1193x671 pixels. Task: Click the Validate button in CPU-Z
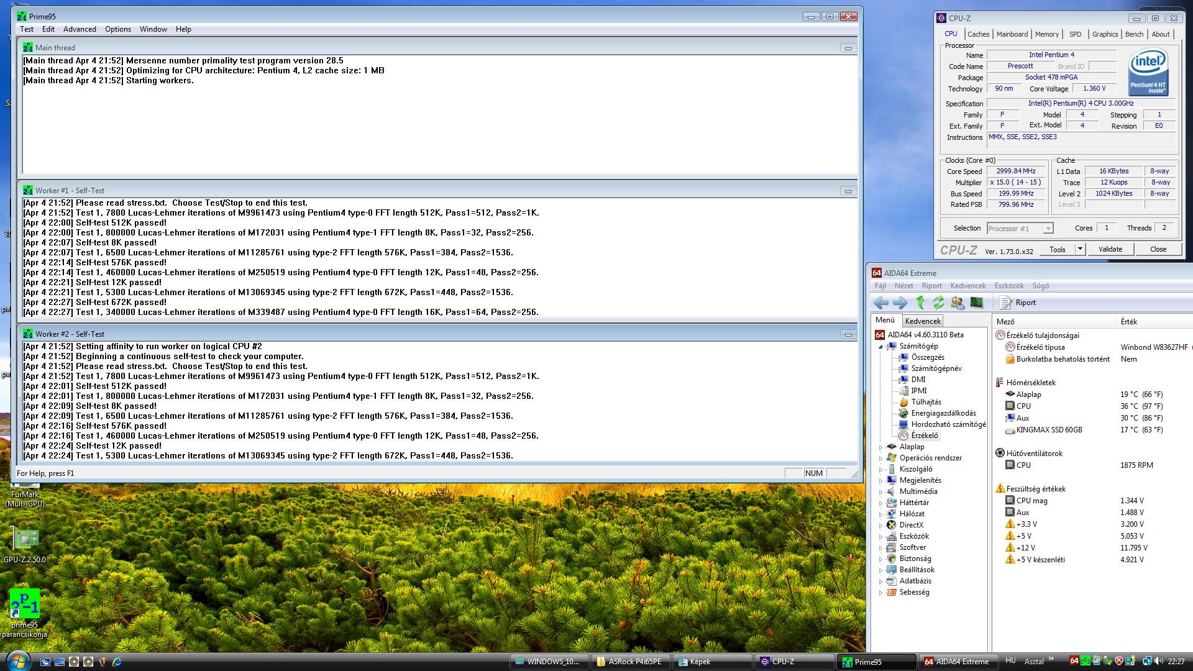pyautogui.click(x=1110, y=249)
